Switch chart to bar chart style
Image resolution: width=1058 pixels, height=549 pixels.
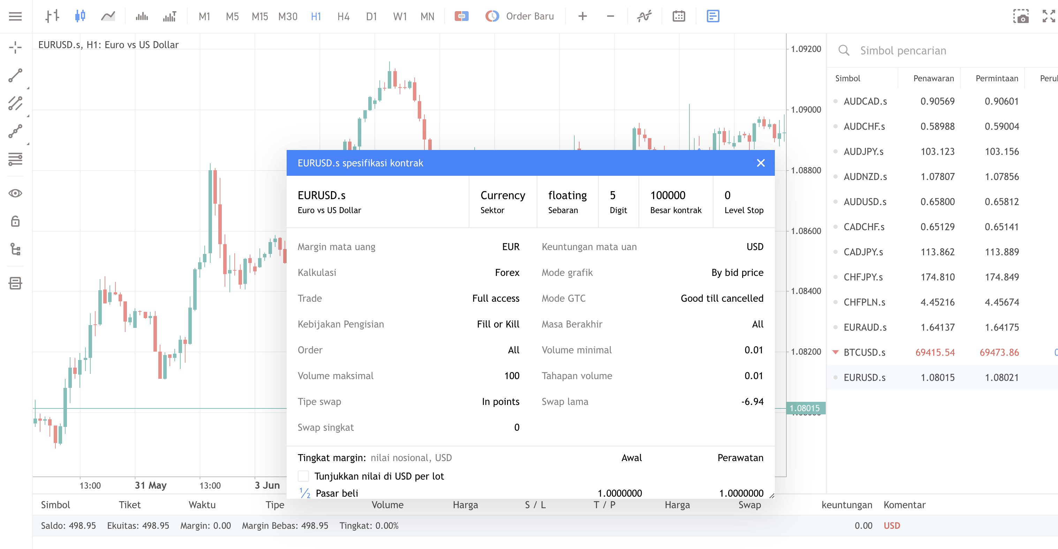pyautogui.click(x=52, y=16)
